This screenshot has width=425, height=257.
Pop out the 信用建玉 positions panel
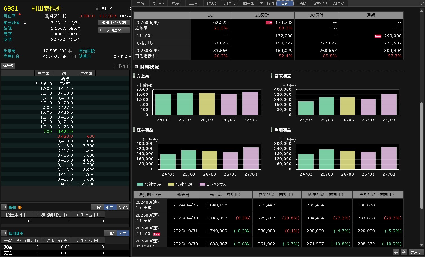(x=4, y=233)
